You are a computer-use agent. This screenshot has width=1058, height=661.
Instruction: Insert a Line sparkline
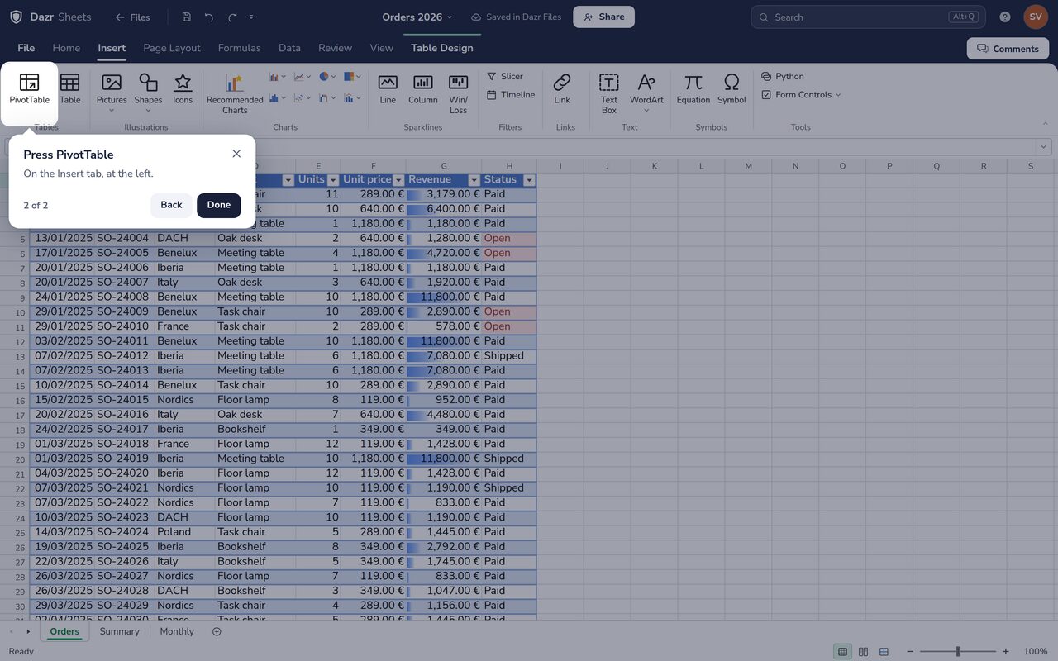point(388,90)
